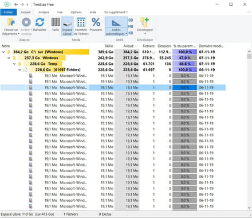
Task: Click the Temp folder icon
Action: tap(20, 64)
